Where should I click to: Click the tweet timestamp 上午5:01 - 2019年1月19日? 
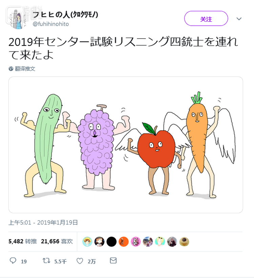[x=43, y=222]
